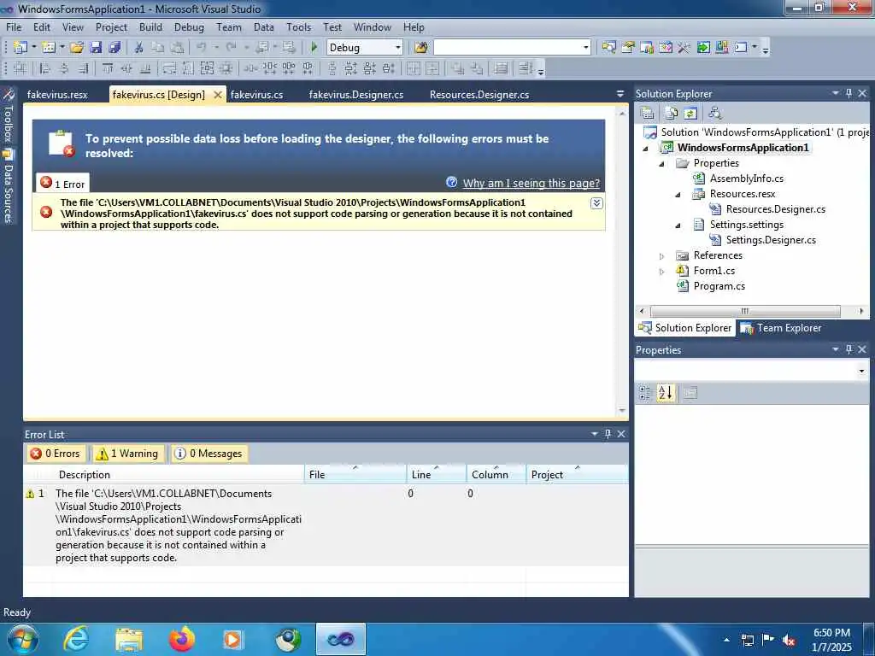Screen dimensions: 875x656
Task: Click the Cut scissors icon
Action: coord(139,48)
